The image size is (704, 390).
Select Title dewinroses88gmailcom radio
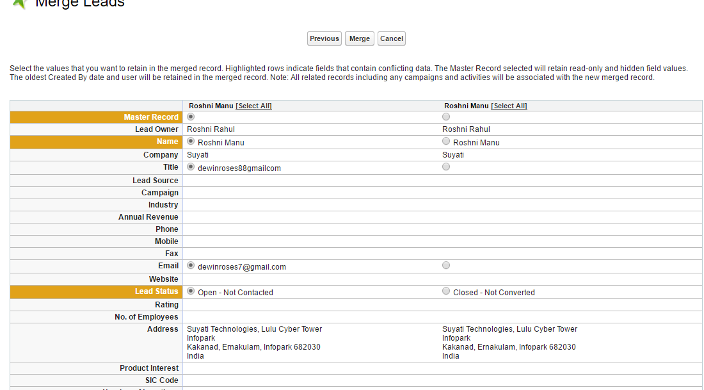click(191, 167)
